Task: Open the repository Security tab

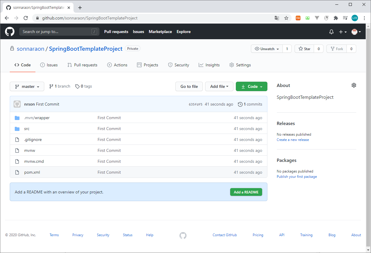Action: tap(179, 65)
